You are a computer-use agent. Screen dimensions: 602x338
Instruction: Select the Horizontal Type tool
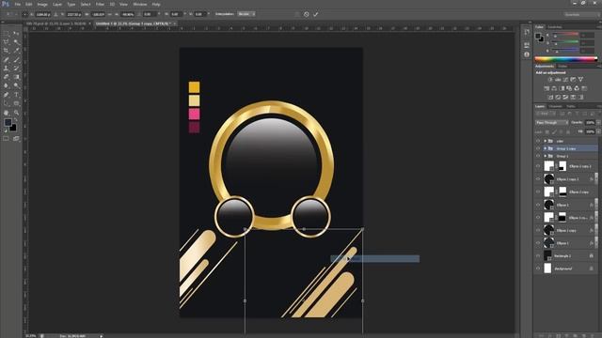point(16,95)
